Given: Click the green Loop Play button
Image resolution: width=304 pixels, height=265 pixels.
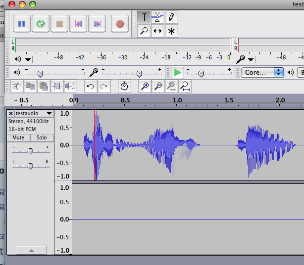Looking at the screenshot, I should click(x=40, y=24).
